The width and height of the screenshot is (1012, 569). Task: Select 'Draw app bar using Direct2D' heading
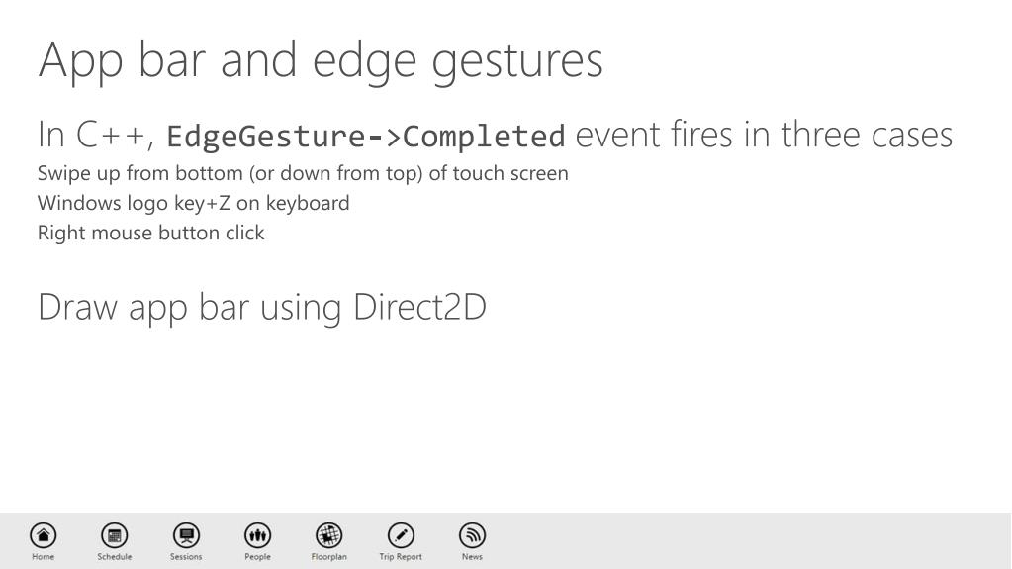pyautogui.click(x=262, y=308)
